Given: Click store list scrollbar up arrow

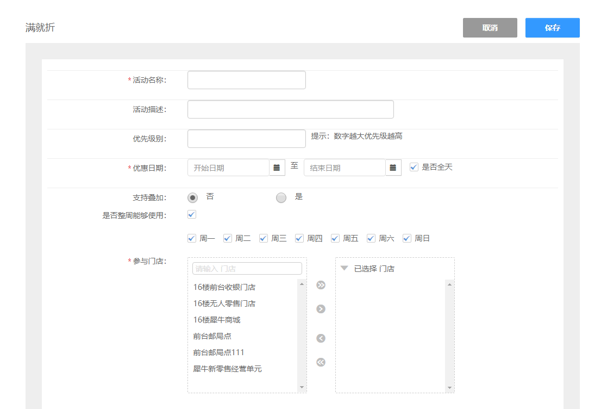Looking at the screenshot, I should click(x=302, y=284).
